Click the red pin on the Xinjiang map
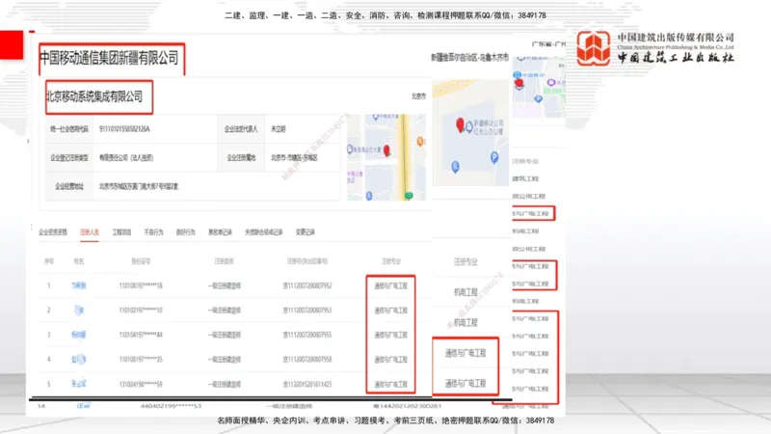The image size is (771, 434). pos(461,125)
